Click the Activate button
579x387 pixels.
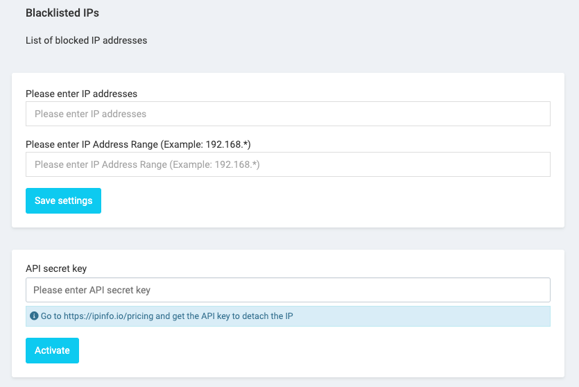pyautogui.click(x=53, y=350)
